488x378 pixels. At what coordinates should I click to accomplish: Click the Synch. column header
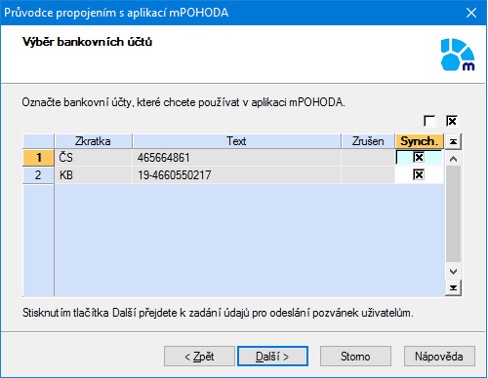click(x=419, y=141)
